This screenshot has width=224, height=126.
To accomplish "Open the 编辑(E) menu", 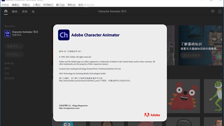I will click(x=16, y=5).
